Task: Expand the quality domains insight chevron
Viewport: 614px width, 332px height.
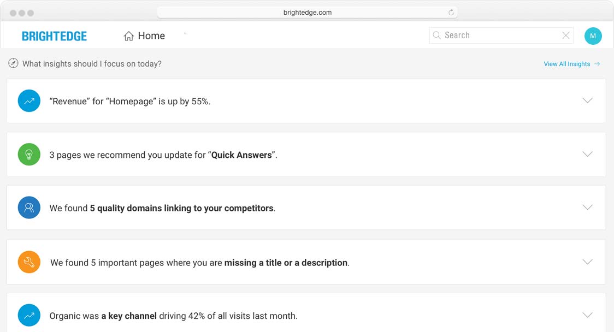Action: point(587,207)
